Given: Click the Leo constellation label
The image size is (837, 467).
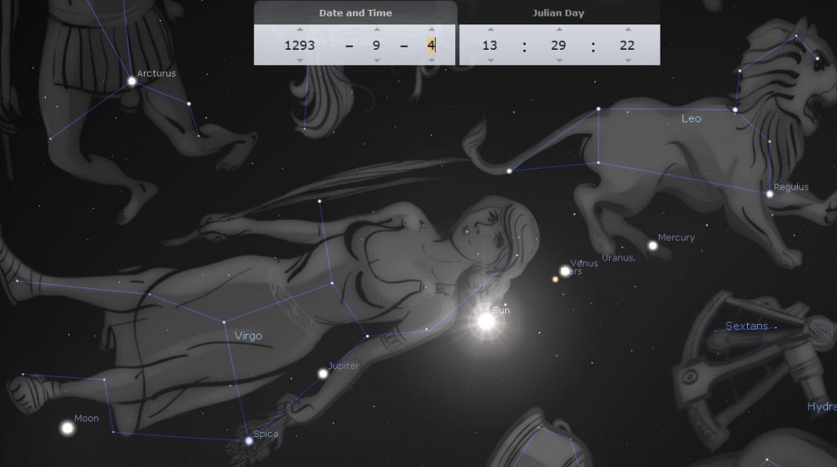Looking at the screenshot, I should coord(692,118).
